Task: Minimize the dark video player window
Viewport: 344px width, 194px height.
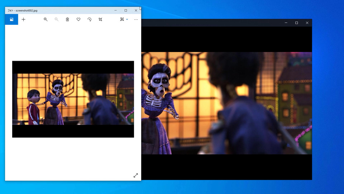Action: pyautogui.click(x=286, y=23)
